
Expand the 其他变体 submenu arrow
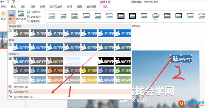129,87
